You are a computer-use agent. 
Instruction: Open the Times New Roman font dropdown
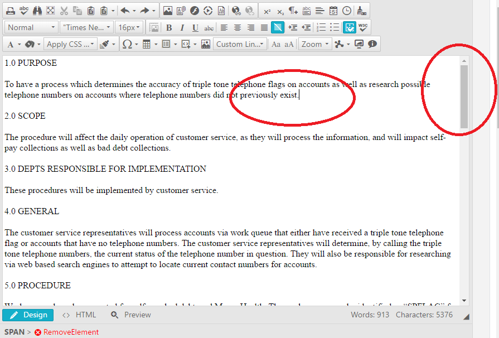pos(86,27)
